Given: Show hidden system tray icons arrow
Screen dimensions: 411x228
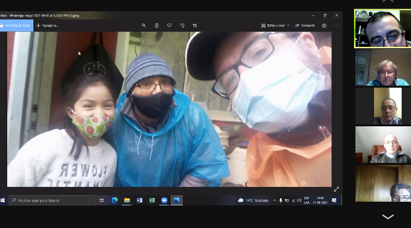Looking at the screenshot, I should pos(275,200).
